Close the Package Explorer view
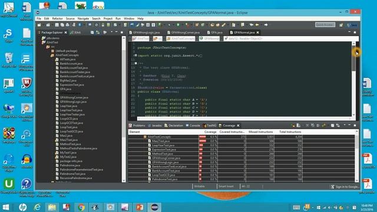Viewport: 377px width, 212px height. (65, 32)
